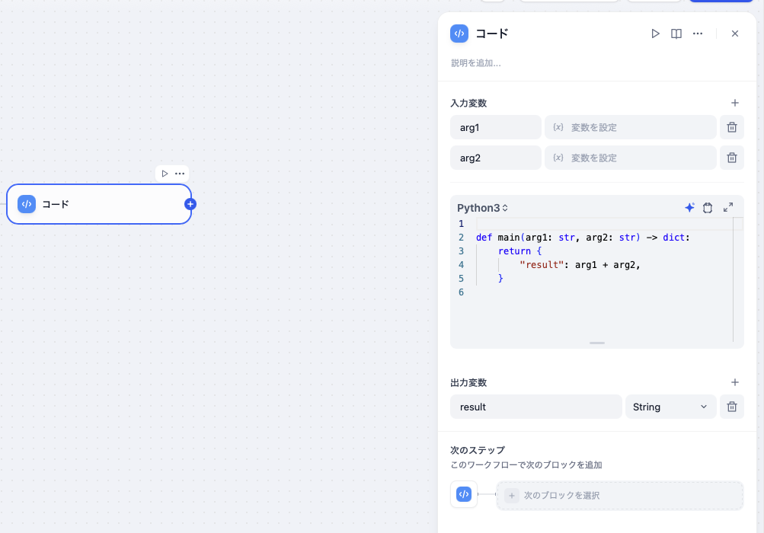
Task: Run the code node from panel header
Action: click(x=655, y=34)
